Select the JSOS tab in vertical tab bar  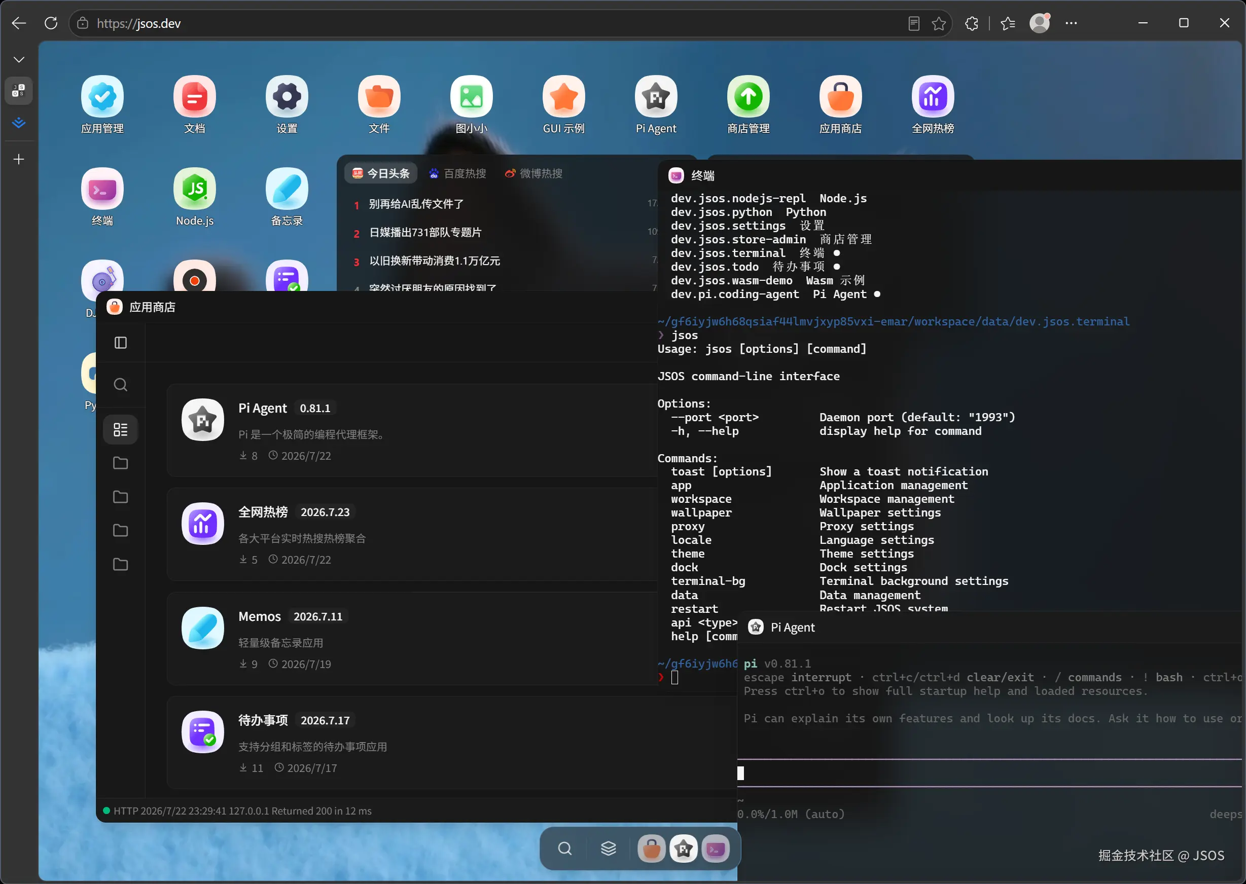19,90
